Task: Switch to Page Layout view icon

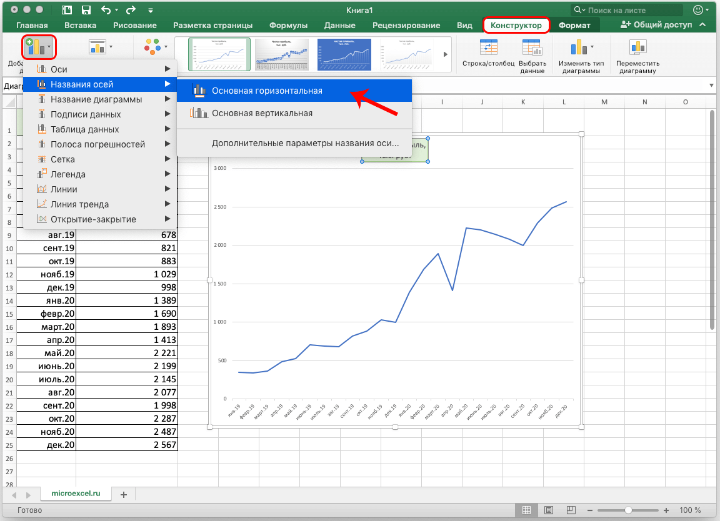Action: point(549,510)
